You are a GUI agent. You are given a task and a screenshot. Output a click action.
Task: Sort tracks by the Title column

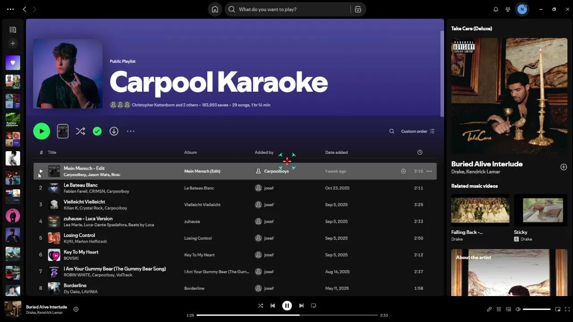click(x=52, y=152)
